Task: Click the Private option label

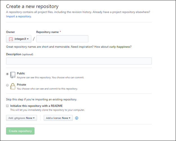Action: [x=21, y=85]
